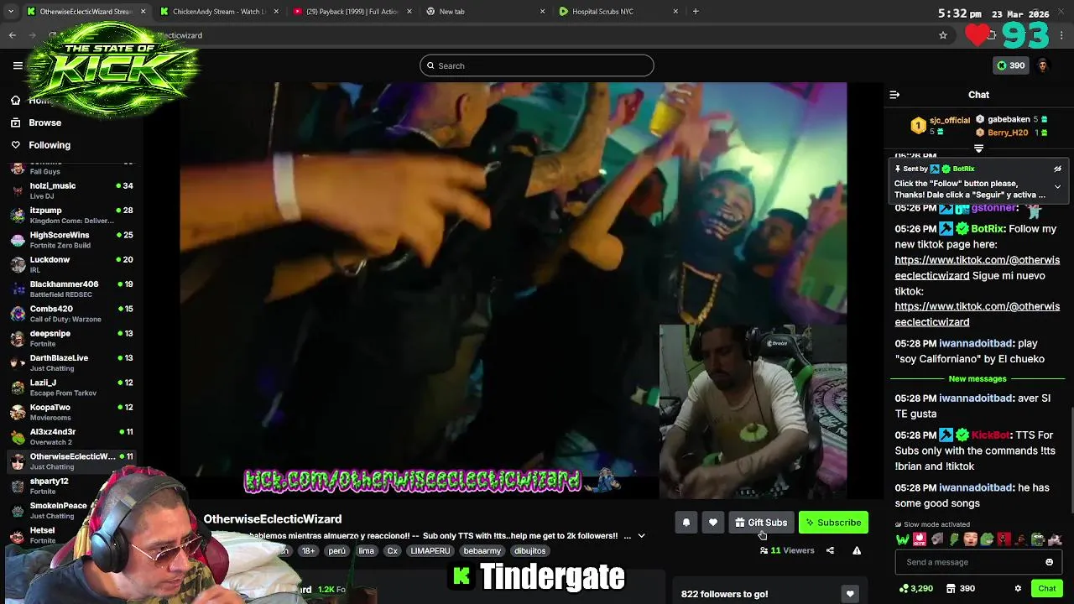Viewport: 1074px width, 604px height.
Task: Click the green Subscribe button
Action: pos(833,523)
